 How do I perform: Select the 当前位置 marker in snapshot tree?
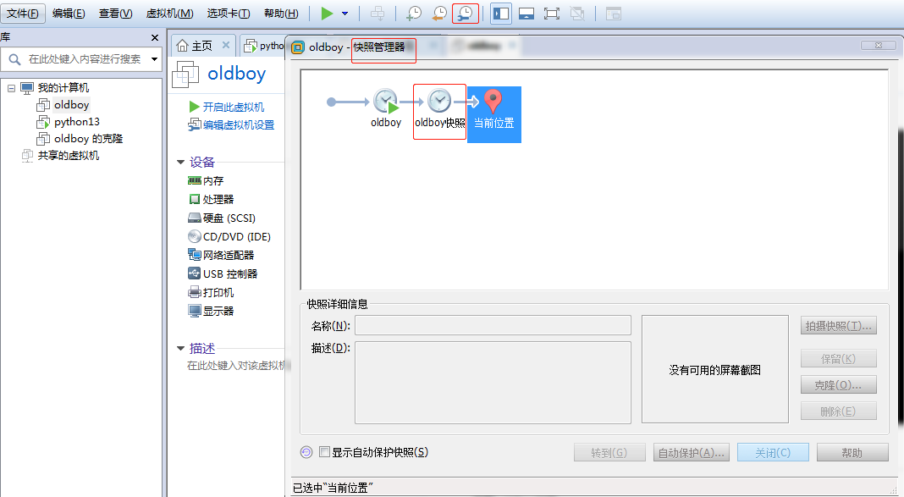click(x=494, y=114)
